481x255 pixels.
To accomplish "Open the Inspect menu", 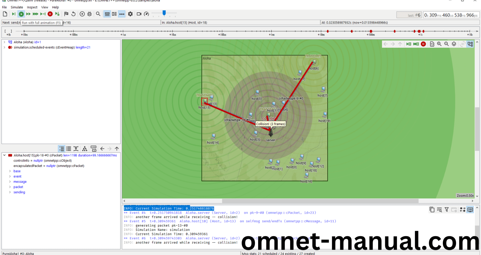I will (x=32, y=7).
